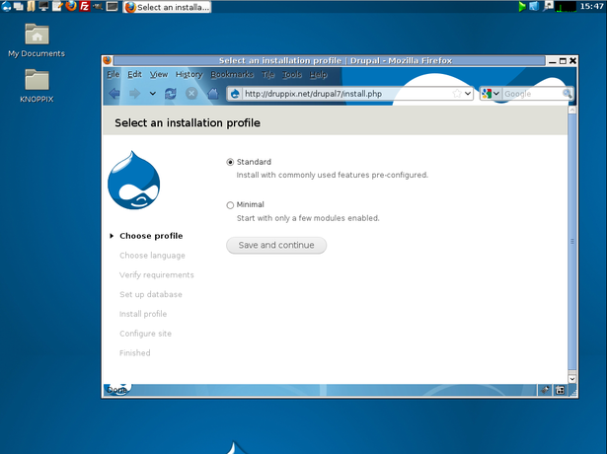
Task: Open the search engine selector dropdown
Action: coord(491,94)
